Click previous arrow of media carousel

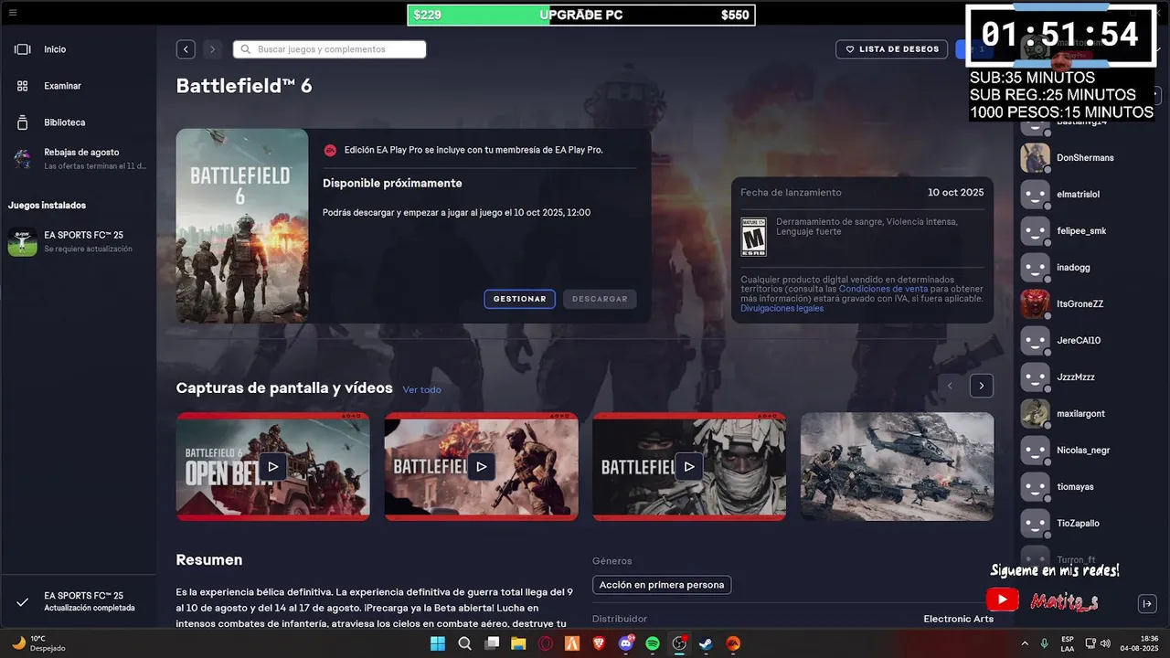pos(950,386)
